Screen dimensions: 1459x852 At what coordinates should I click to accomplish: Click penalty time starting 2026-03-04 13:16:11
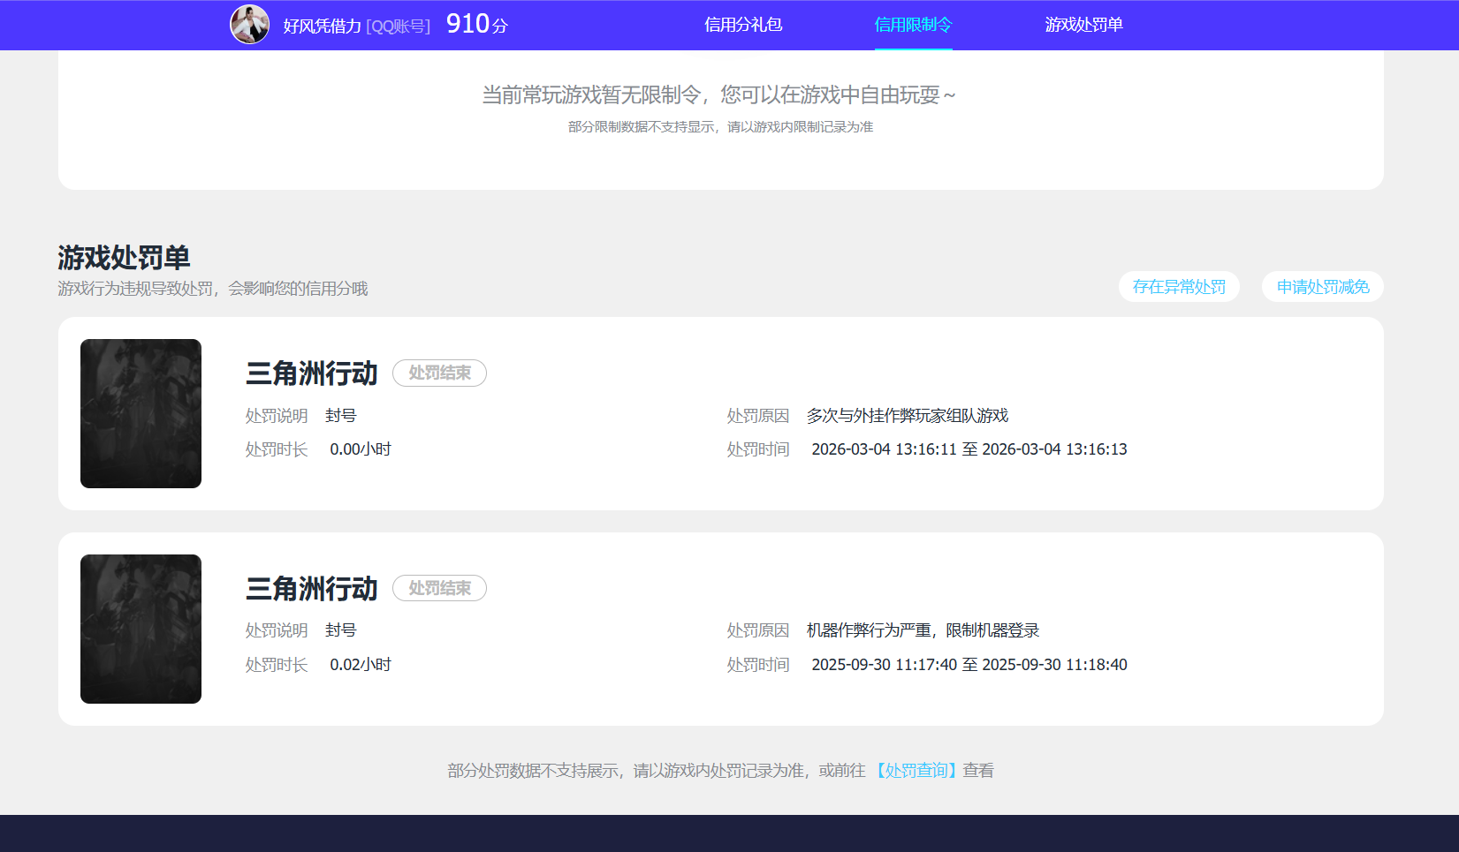[x=969, y=449]
